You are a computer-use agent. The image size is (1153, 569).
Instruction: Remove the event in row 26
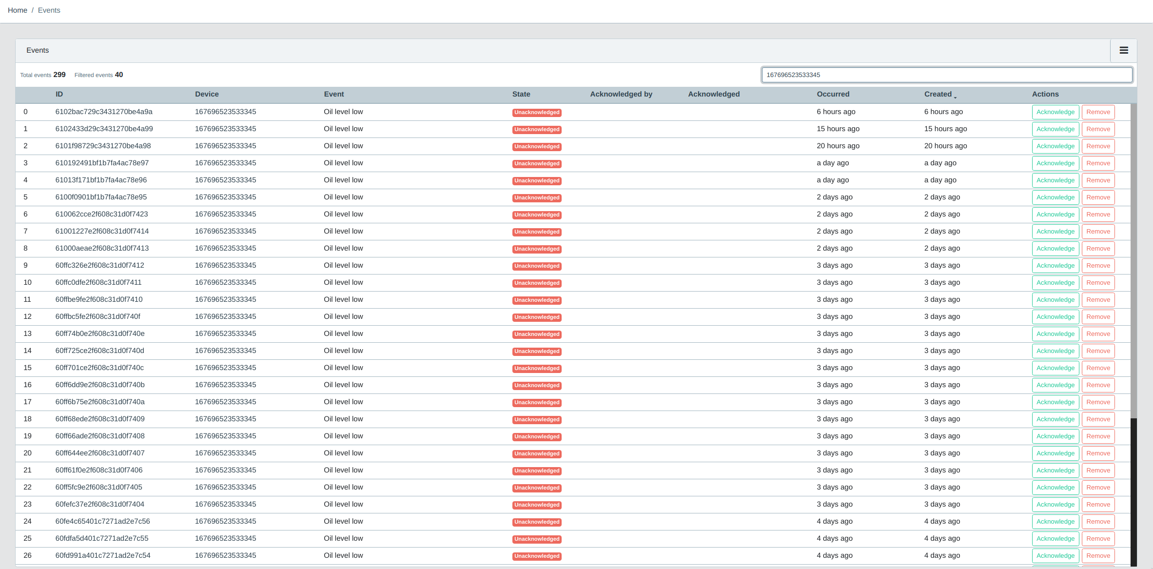click(x=1098, y=556)
